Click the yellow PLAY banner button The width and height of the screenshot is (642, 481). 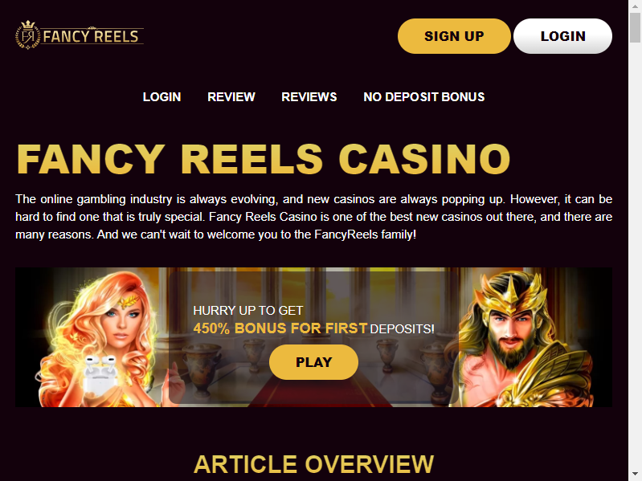[x=313, y=362]
